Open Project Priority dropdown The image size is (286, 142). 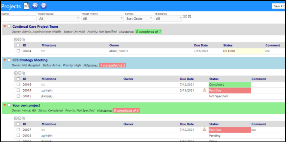102,19
